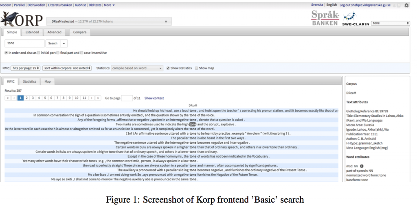Expand the 'compile based on: word' dropdown
This screenshot has height=210, width=417.
(x=137, y=68)
